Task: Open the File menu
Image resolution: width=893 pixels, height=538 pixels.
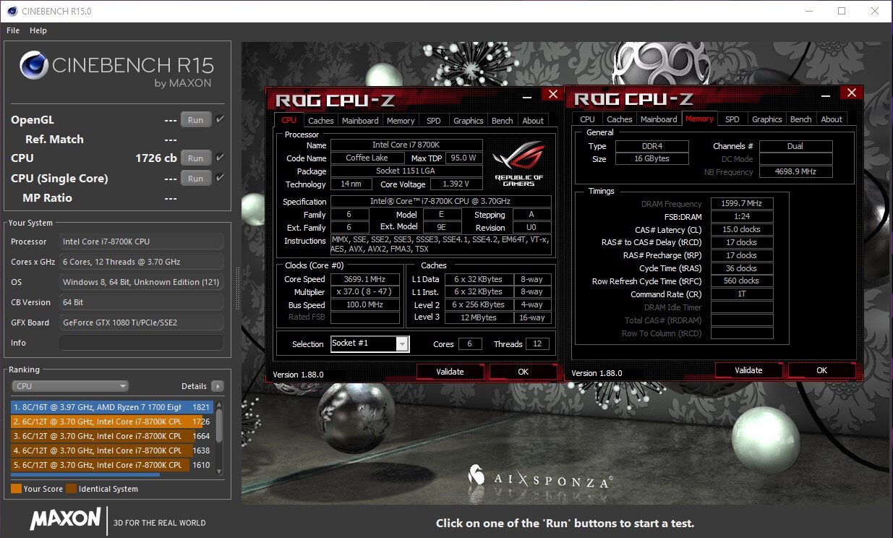Action: click(x=13, y=30)
